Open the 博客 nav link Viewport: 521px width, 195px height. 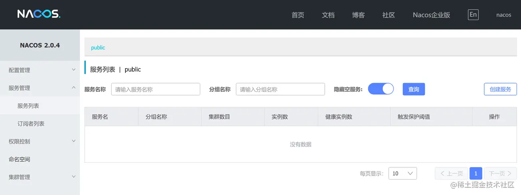click(358, 15)
